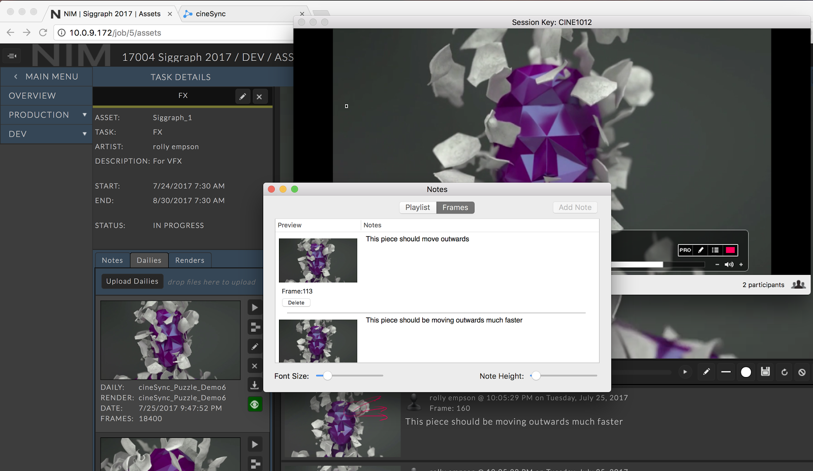This screenshot has width=813, height=471.
Task: Click the hierarchy icon beside the second daily
Action: 255,464
